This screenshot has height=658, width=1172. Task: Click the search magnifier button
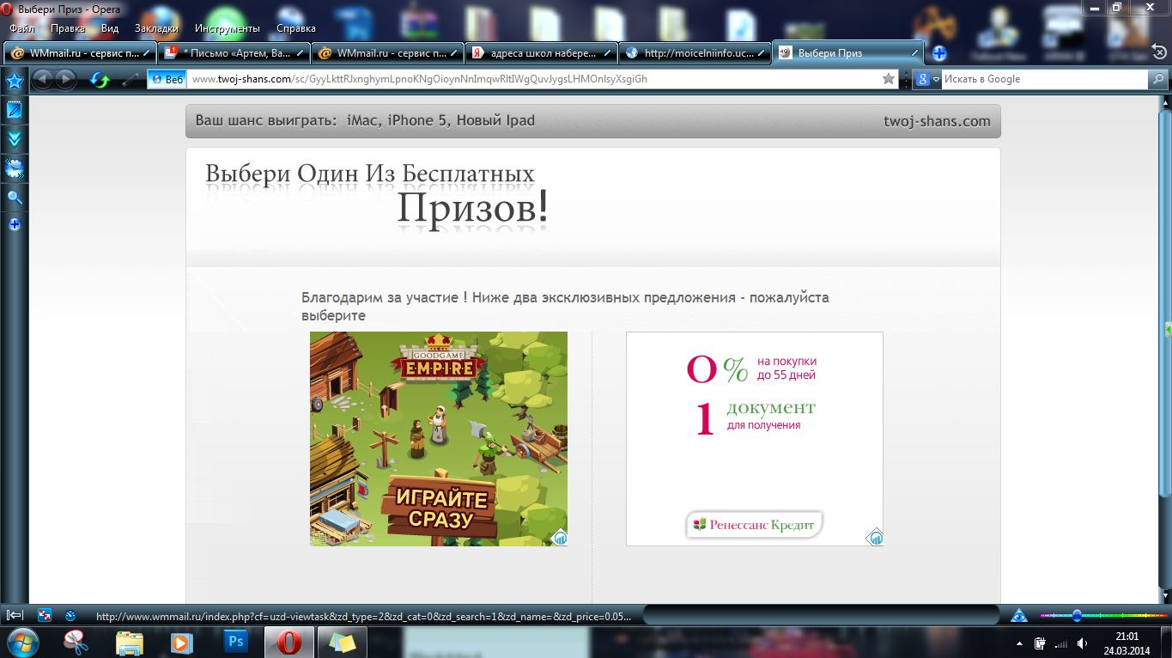[1159, 79]
